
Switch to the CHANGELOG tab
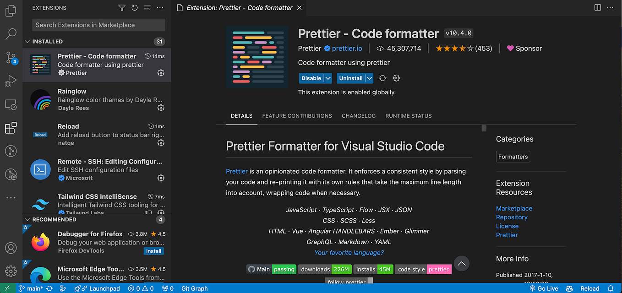tap(359, 116)
